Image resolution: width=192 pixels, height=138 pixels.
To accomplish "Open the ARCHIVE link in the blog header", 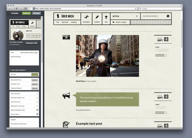I will 65,22.
